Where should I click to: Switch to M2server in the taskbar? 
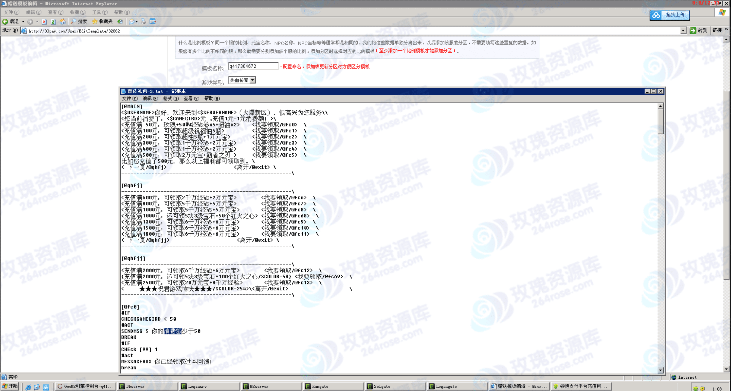(271, 386)
